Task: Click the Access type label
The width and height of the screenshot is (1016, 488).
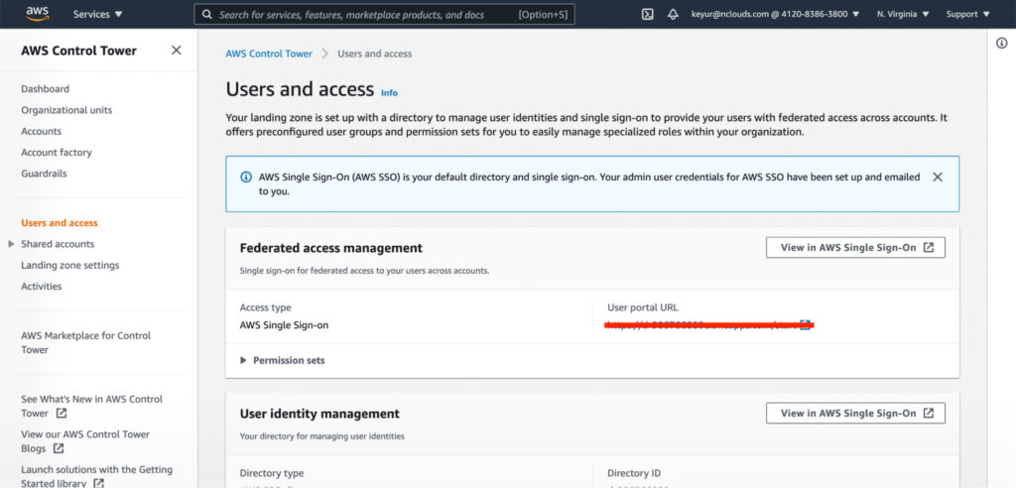Action: pyautogui.click(x=266, y=307)
